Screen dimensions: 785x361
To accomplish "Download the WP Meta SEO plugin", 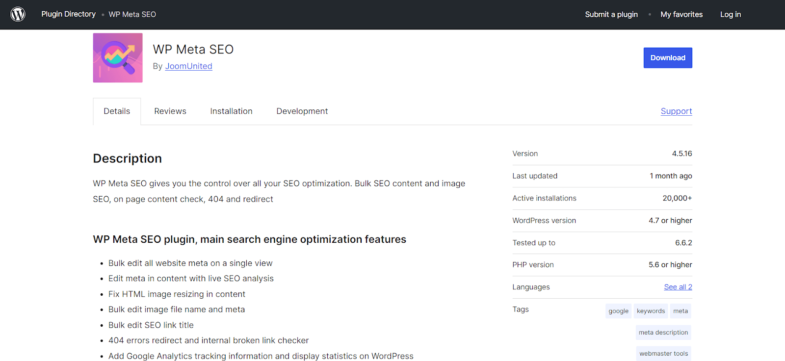I will pyautogui.click(x=668, y=58).
